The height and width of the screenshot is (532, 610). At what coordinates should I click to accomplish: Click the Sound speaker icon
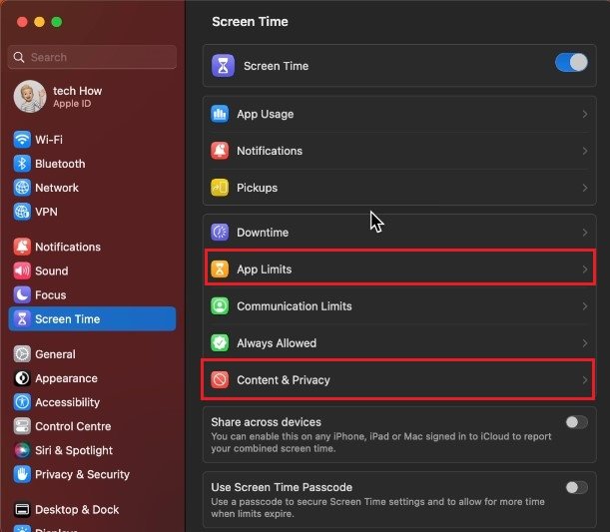pyautogui.click(x=22, y=270)
